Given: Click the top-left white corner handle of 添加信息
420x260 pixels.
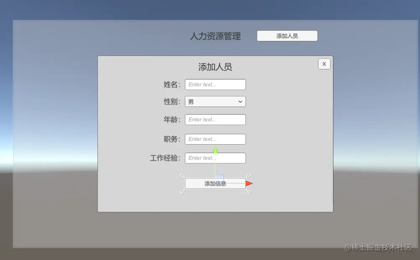Looking at the screenshot, I should click(x=183, y=176).
